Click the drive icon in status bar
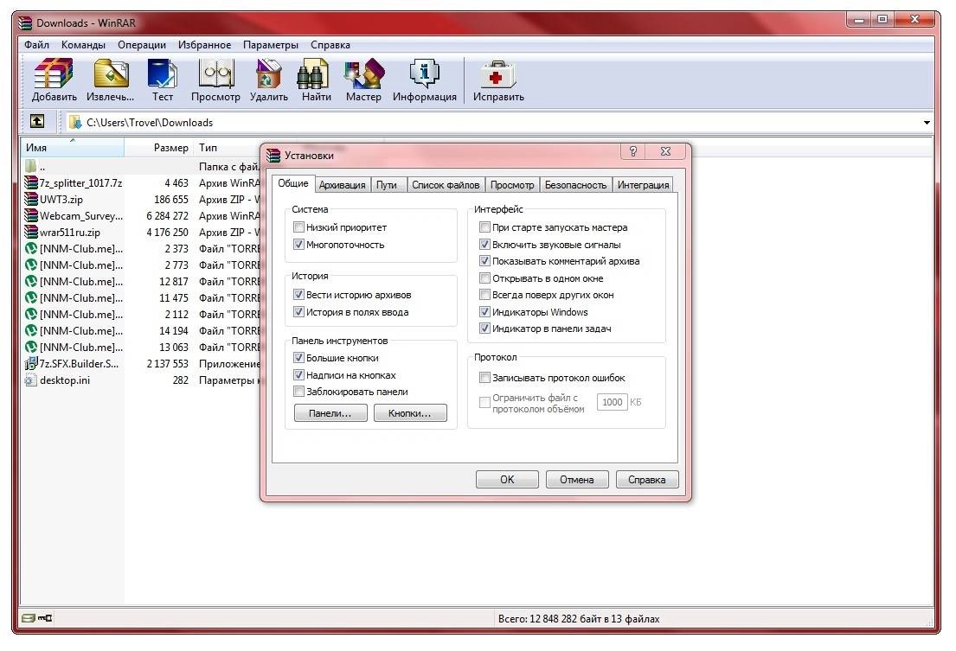The image size is (956, 651). [28, 618]
